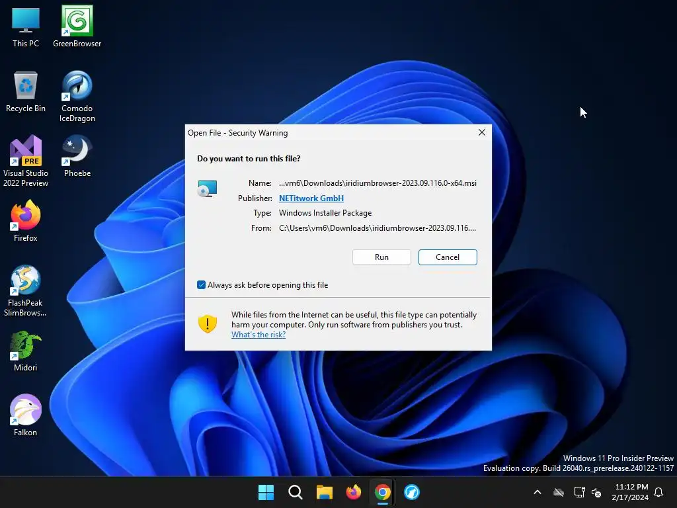Click the installer package icon in dialog
This screenshot has height=508, width=677.
coord(207,189)
